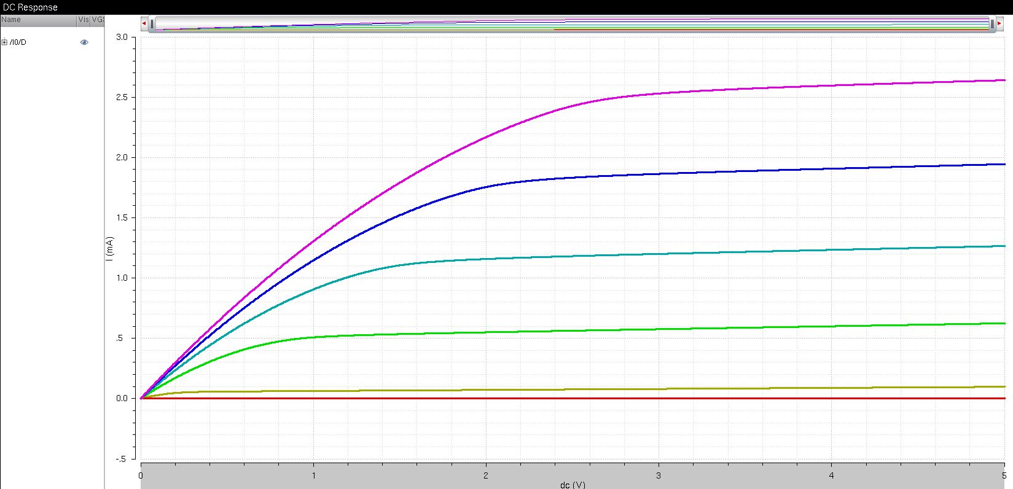Select the /I0/D trace name
Image resolution: width=1013 pixels, height=489 pixels.
click(18, 42)
